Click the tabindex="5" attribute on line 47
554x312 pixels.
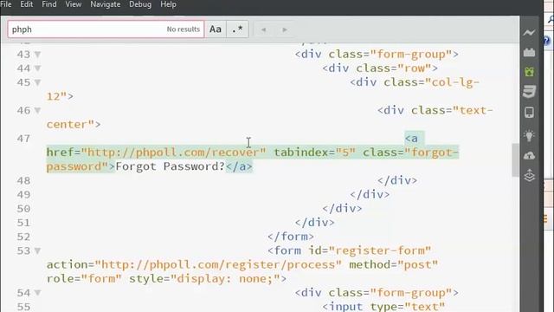point(315,153)
